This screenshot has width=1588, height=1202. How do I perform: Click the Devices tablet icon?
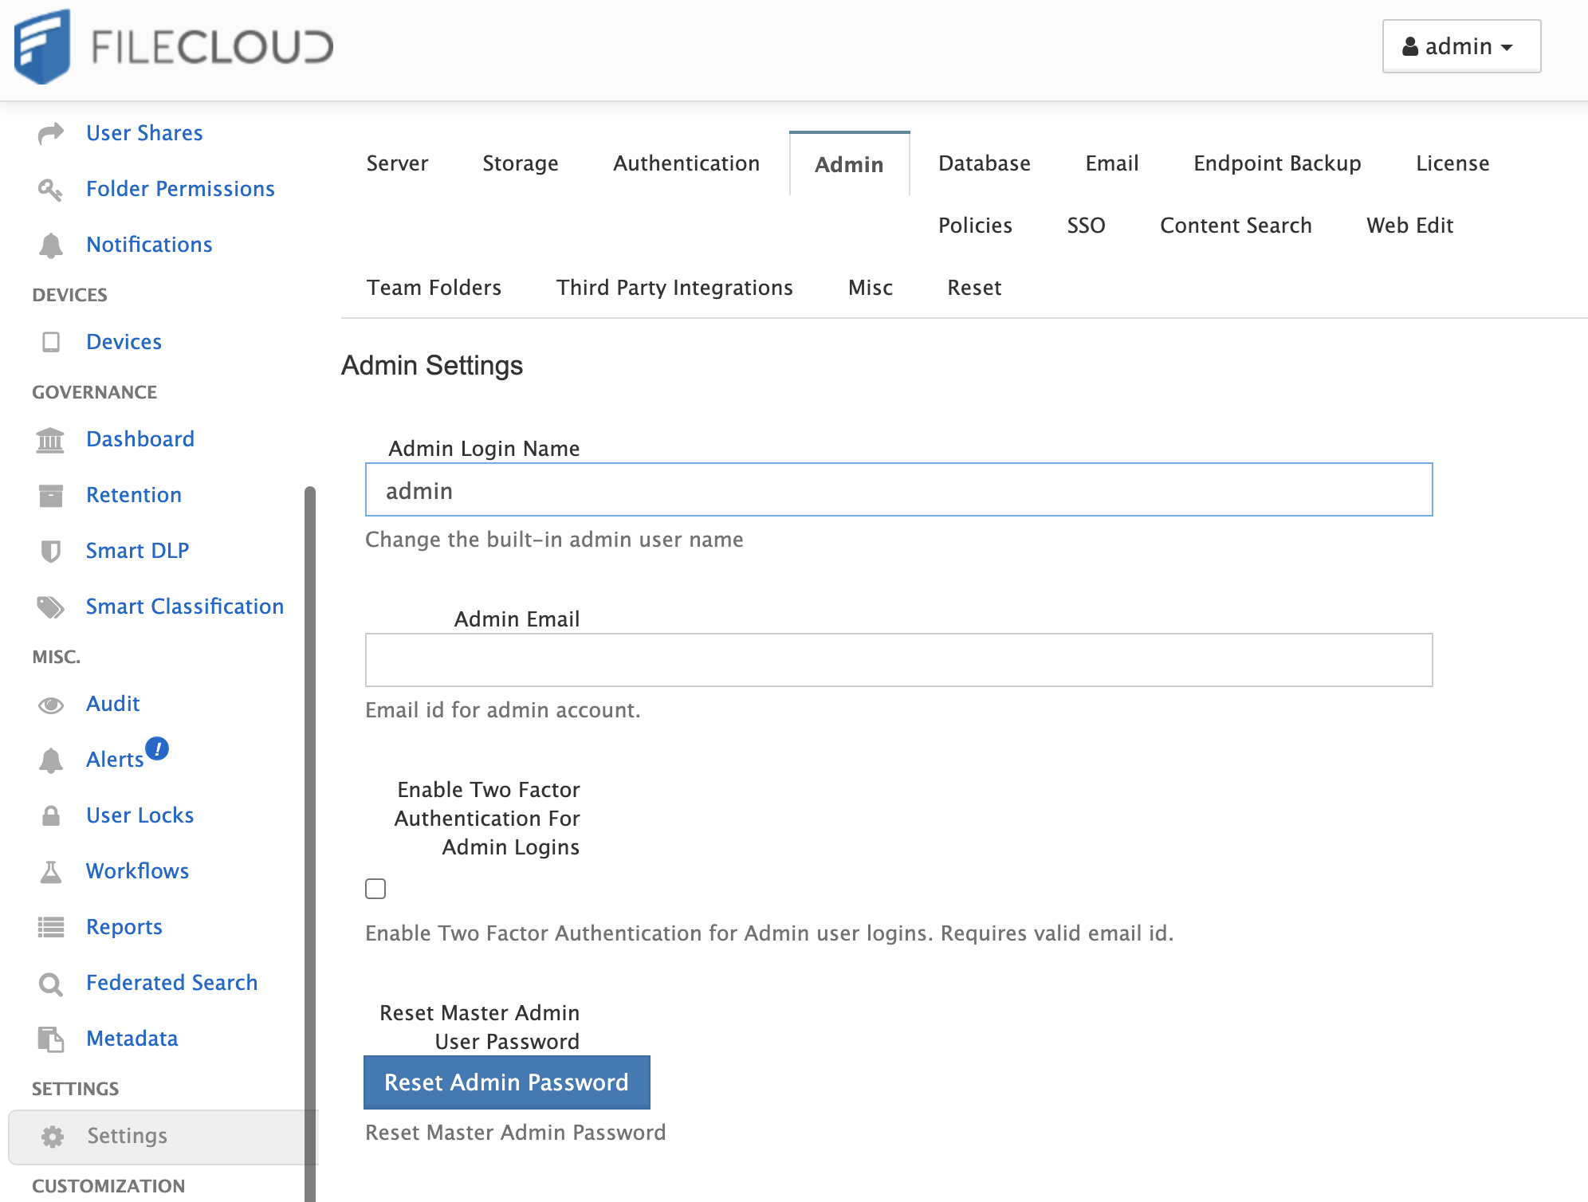point(51,342)
